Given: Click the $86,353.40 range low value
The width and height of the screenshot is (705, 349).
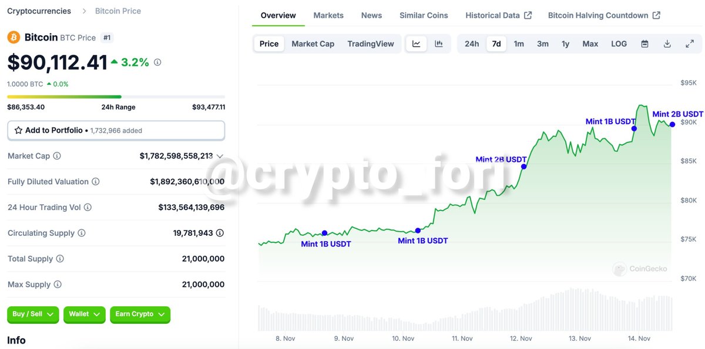Looking at the screenshot, I should (26, 107).
